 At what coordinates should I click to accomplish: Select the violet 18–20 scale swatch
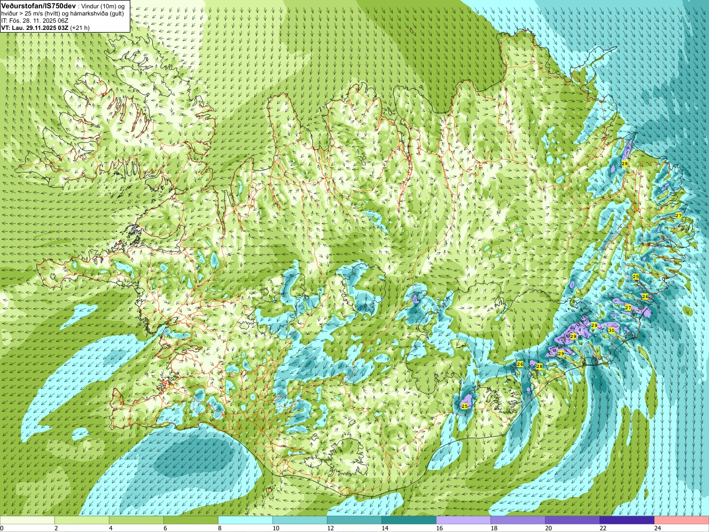point(518,520)
